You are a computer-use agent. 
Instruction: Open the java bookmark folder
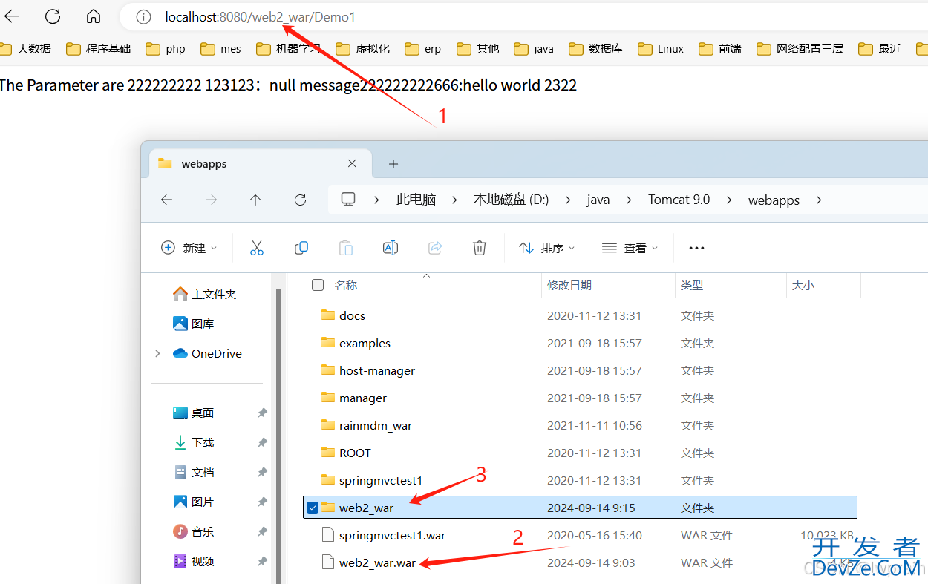534,49
